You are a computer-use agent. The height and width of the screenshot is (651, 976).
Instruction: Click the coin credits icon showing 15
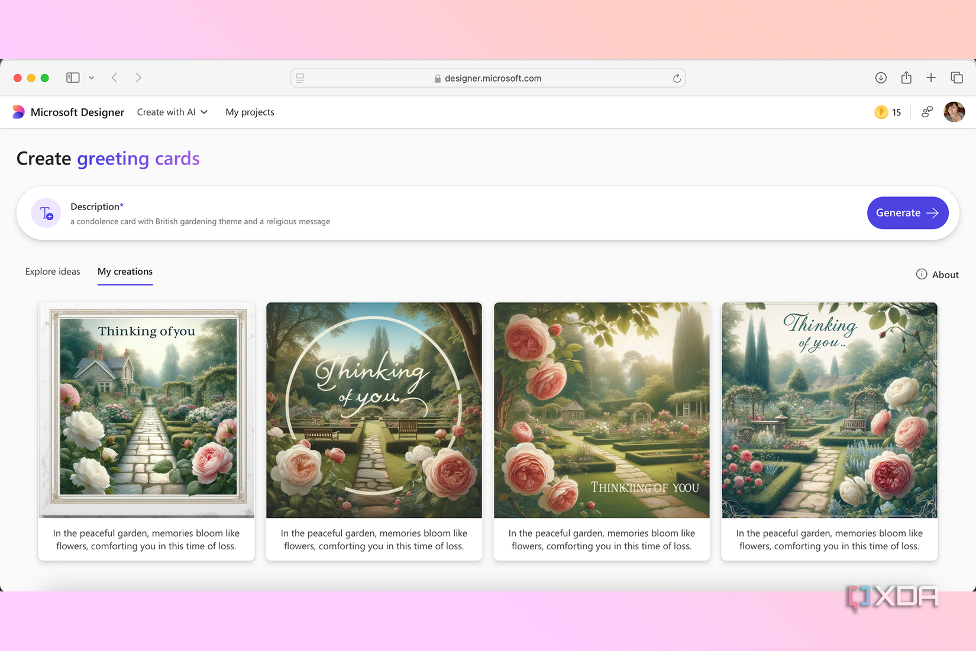coord(881,112)
